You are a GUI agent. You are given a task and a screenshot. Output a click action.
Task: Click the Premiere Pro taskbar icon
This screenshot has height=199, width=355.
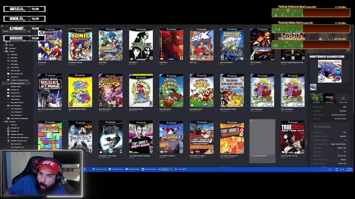(x=89, y=169)
